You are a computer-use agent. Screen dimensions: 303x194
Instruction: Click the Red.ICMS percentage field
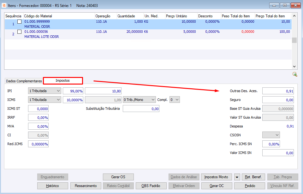point(38,144)
